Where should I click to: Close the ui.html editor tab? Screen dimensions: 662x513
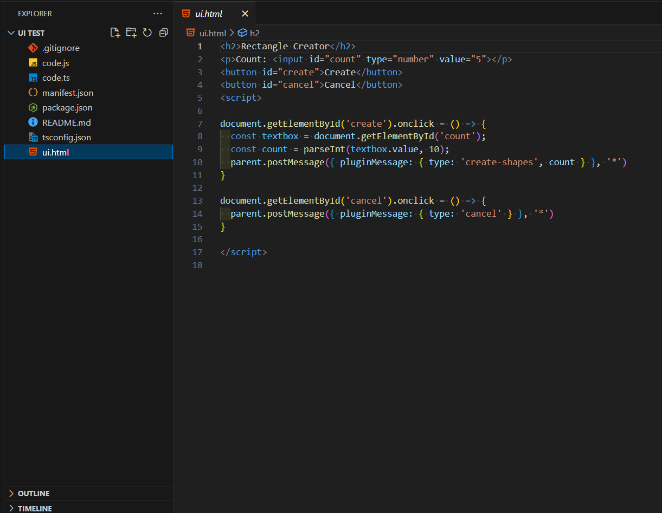point(245,14)
